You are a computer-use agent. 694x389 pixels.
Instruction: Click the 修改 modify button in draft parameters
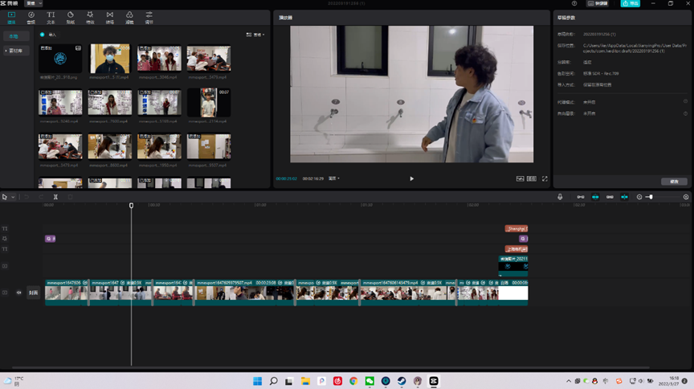(x=673, y=181)
